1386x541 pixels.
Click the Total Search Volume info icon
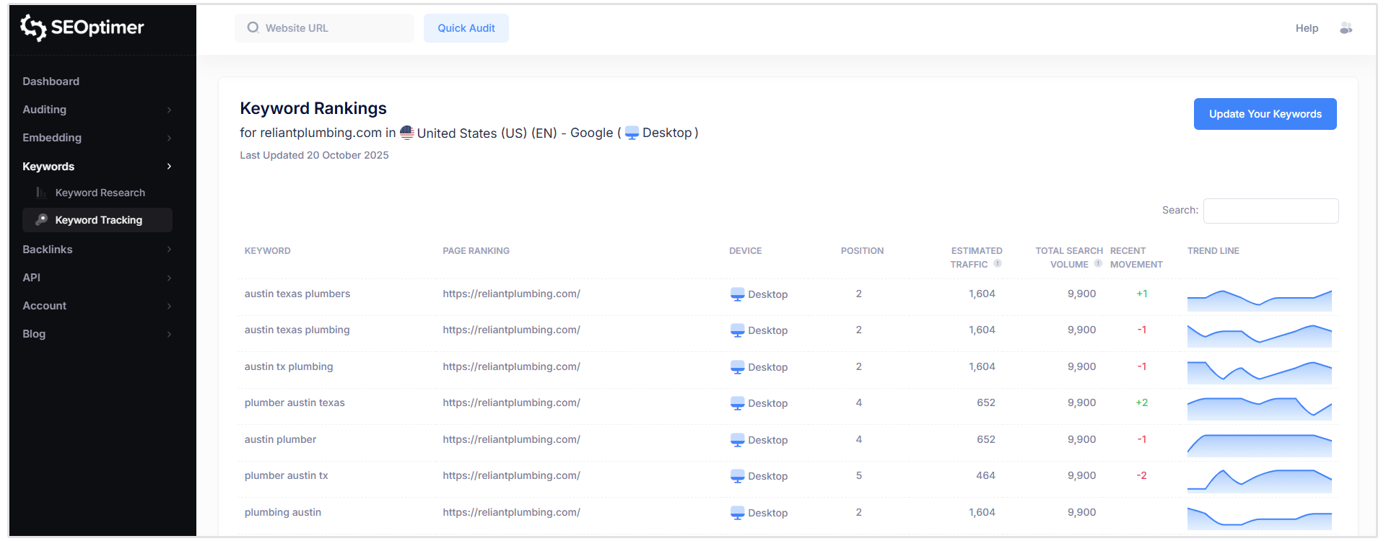point(1097,264)
